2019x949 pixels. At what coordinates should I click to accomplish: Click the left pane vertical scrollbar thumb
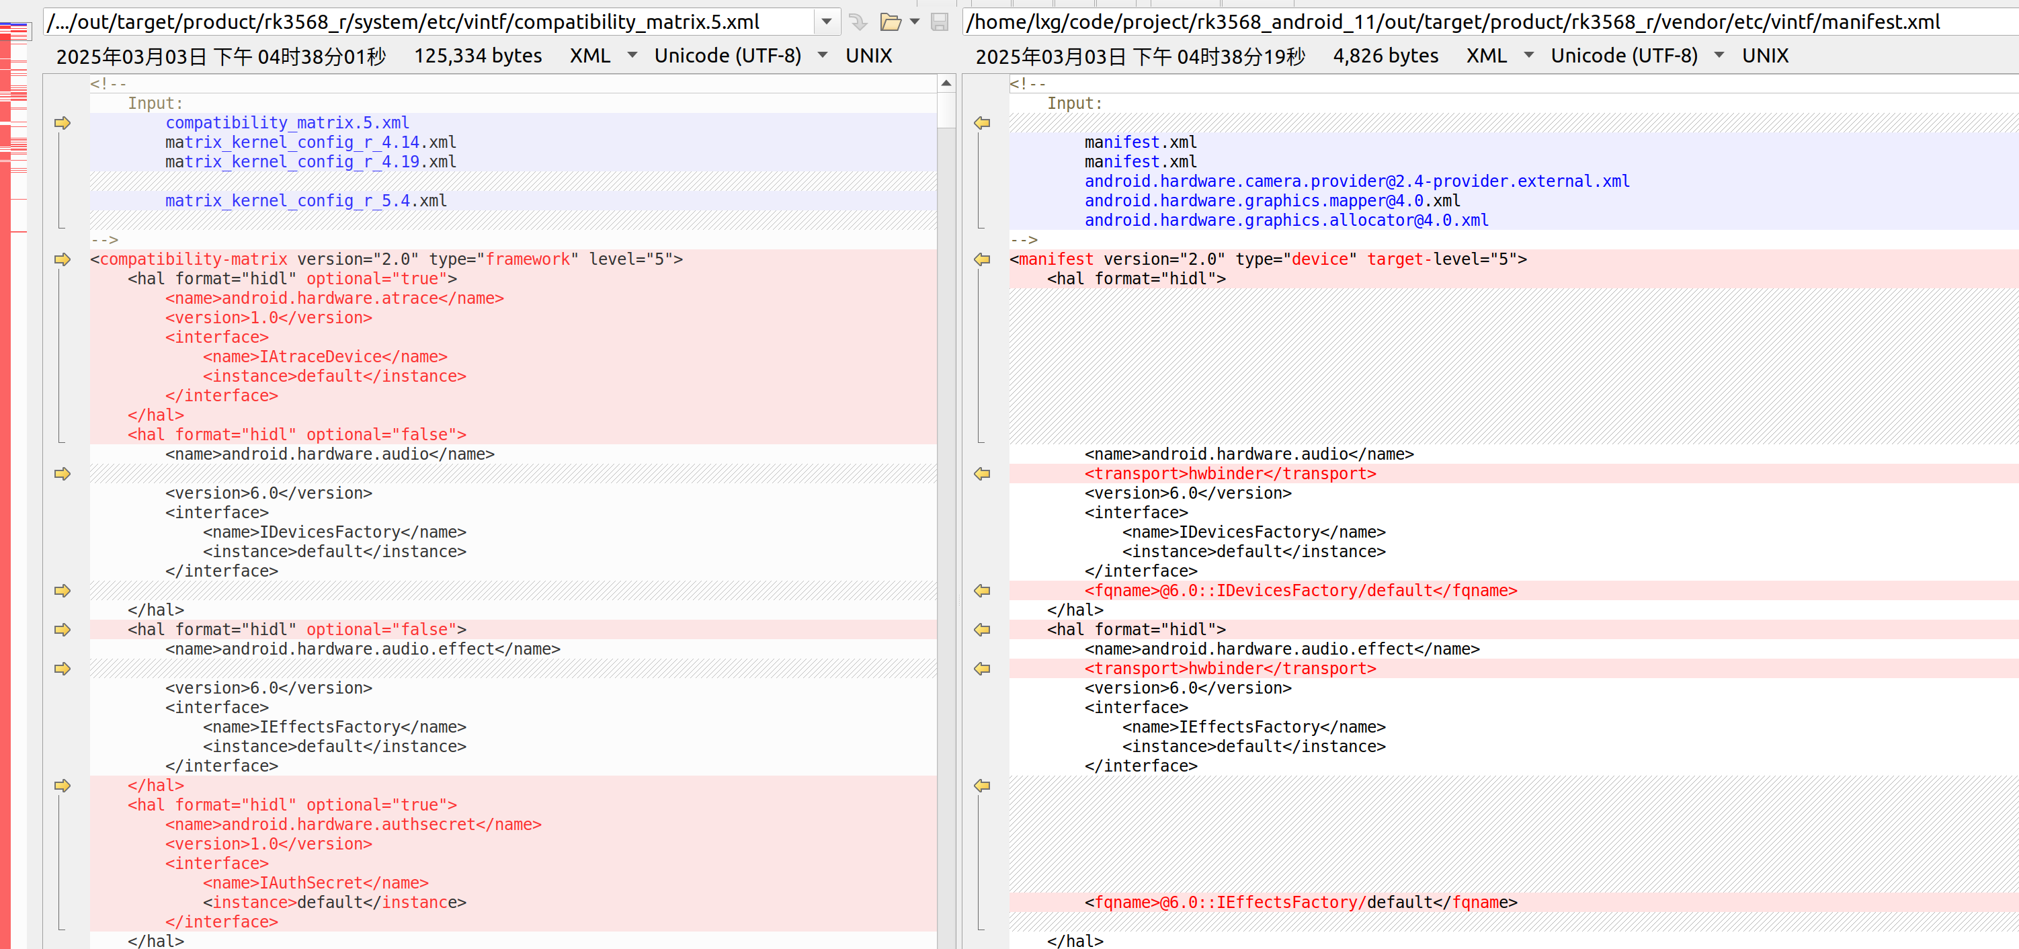click(946, 110)
